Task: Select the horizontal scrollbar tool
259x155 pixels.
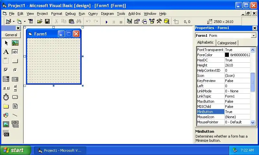Action: (6, 88)
